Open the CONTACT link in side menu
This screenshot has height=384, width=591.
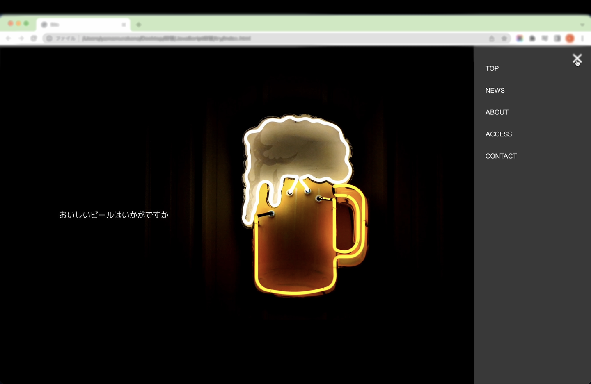point(501,156)
